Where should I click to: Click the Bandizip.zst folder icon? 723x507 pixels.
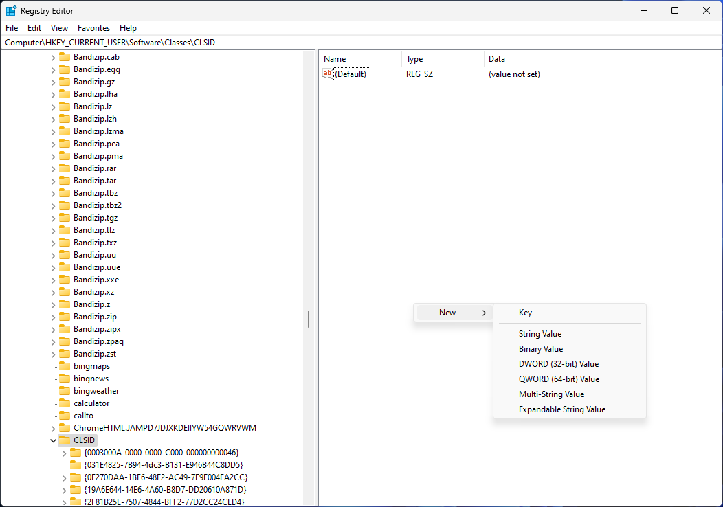coord(65,354)
